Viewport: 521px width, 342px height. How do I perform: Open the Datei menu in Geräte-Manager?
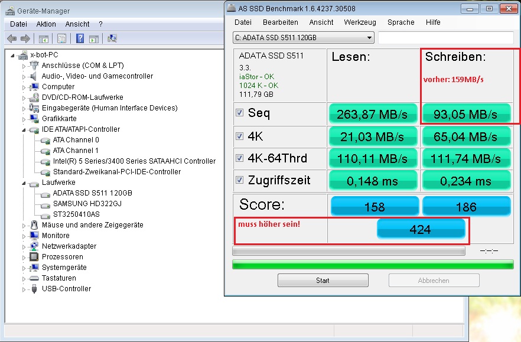19,24
